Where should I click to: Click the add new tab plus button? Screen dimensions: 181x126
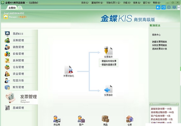click(x=20, y=8)
